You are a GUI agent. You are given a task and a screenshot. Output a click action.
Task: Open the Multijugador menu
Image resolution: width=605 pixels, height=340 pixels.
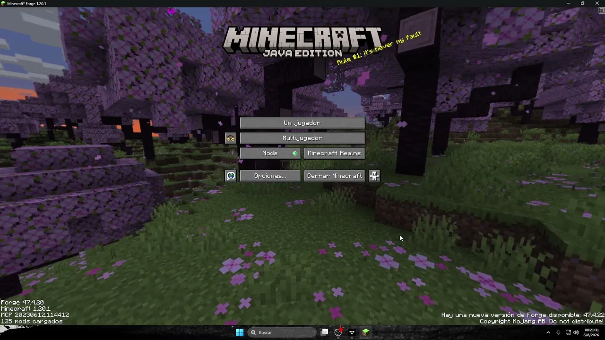pos(302,138)
